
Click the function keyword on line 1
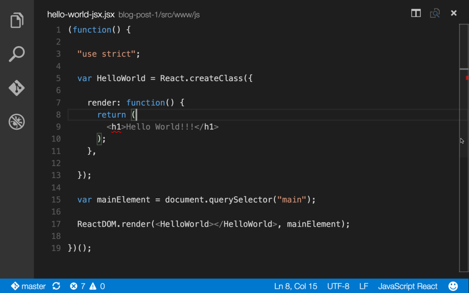92,30
